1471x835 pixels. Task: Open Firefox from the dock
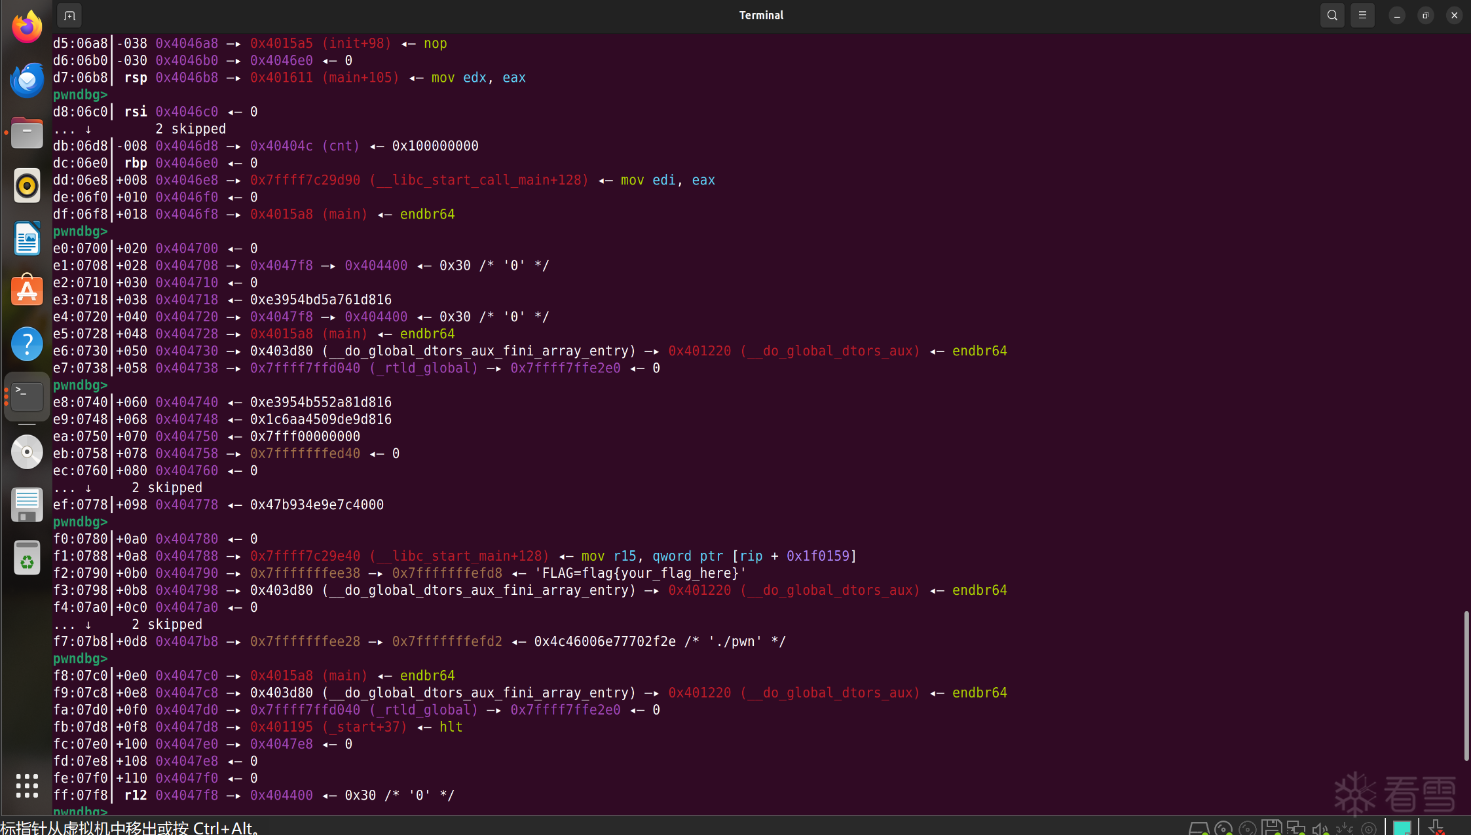click(27, 27)
